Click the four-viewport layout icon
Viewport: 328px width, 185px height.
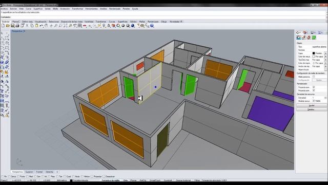coord(80,26)
